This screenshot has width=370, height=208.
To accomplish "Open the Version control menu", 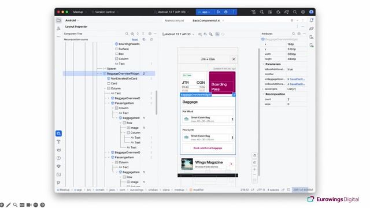I will click(105, 12).
